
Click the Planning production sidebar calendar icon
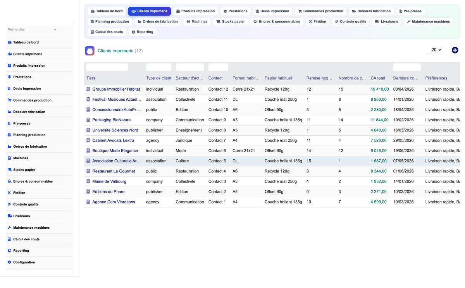tap(10, 135)
